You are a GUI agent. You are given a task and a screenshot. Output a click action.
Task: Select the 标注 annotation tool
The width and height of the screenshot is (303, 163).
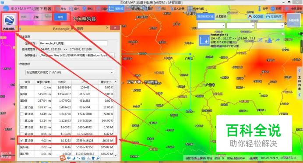click(x=161, y=9)
